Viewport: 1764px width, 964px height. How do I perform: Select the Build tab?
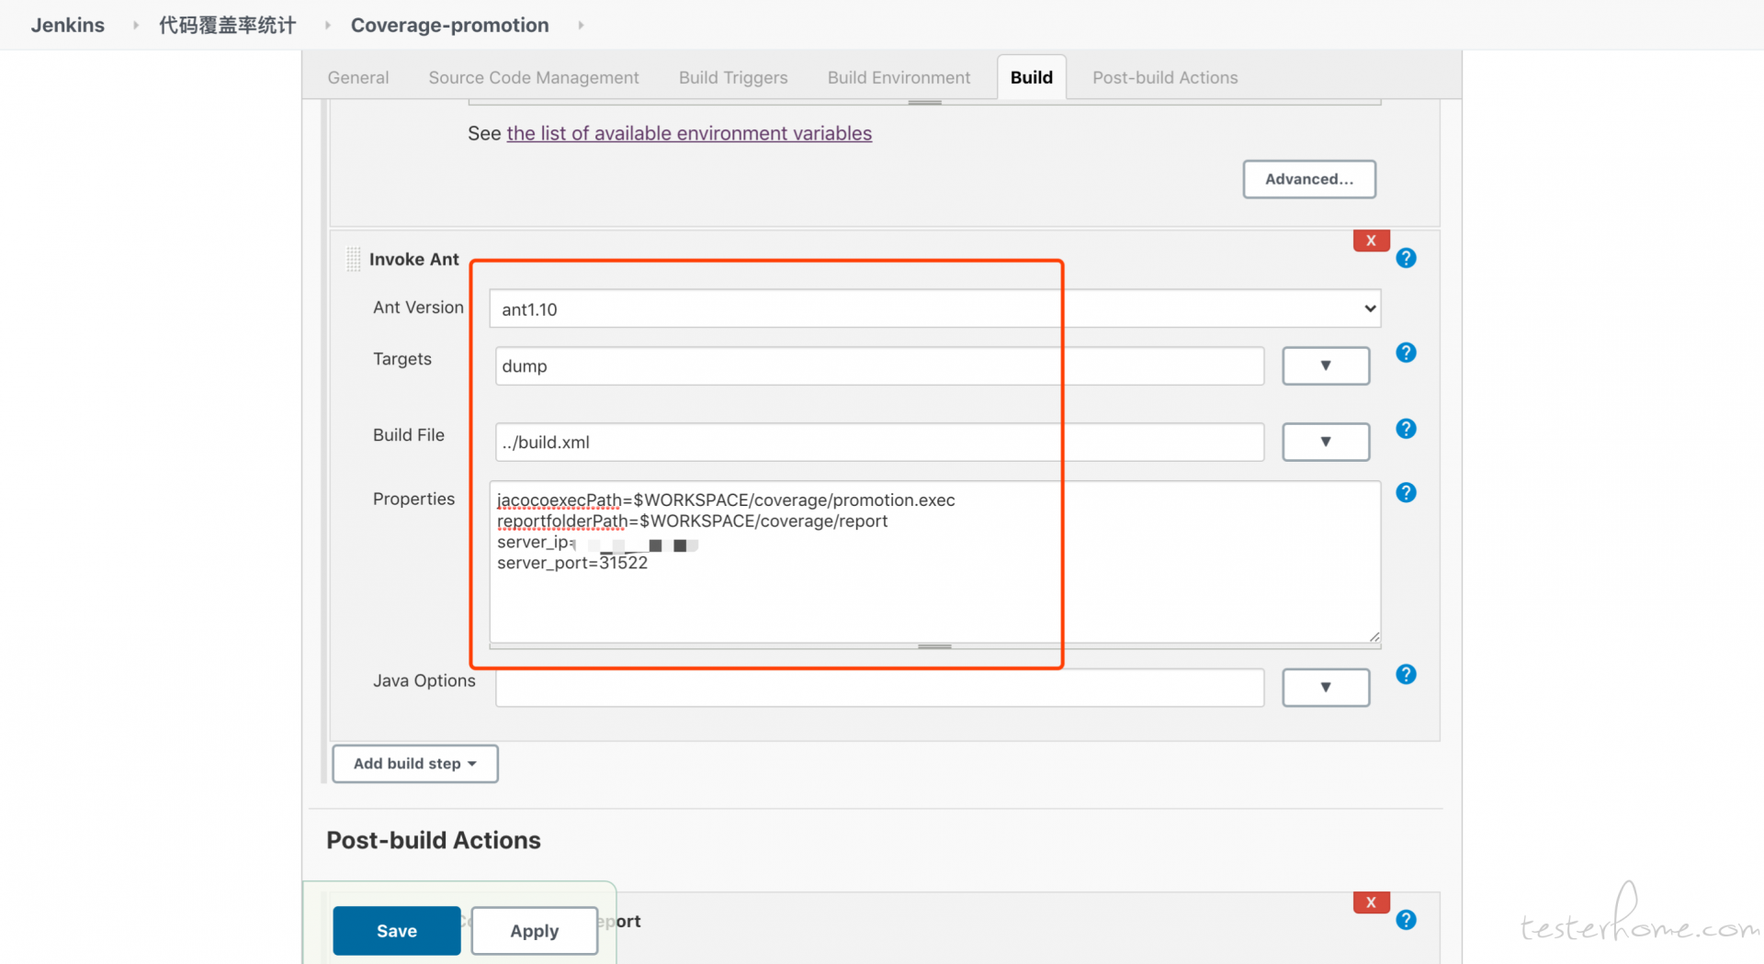1032,78
